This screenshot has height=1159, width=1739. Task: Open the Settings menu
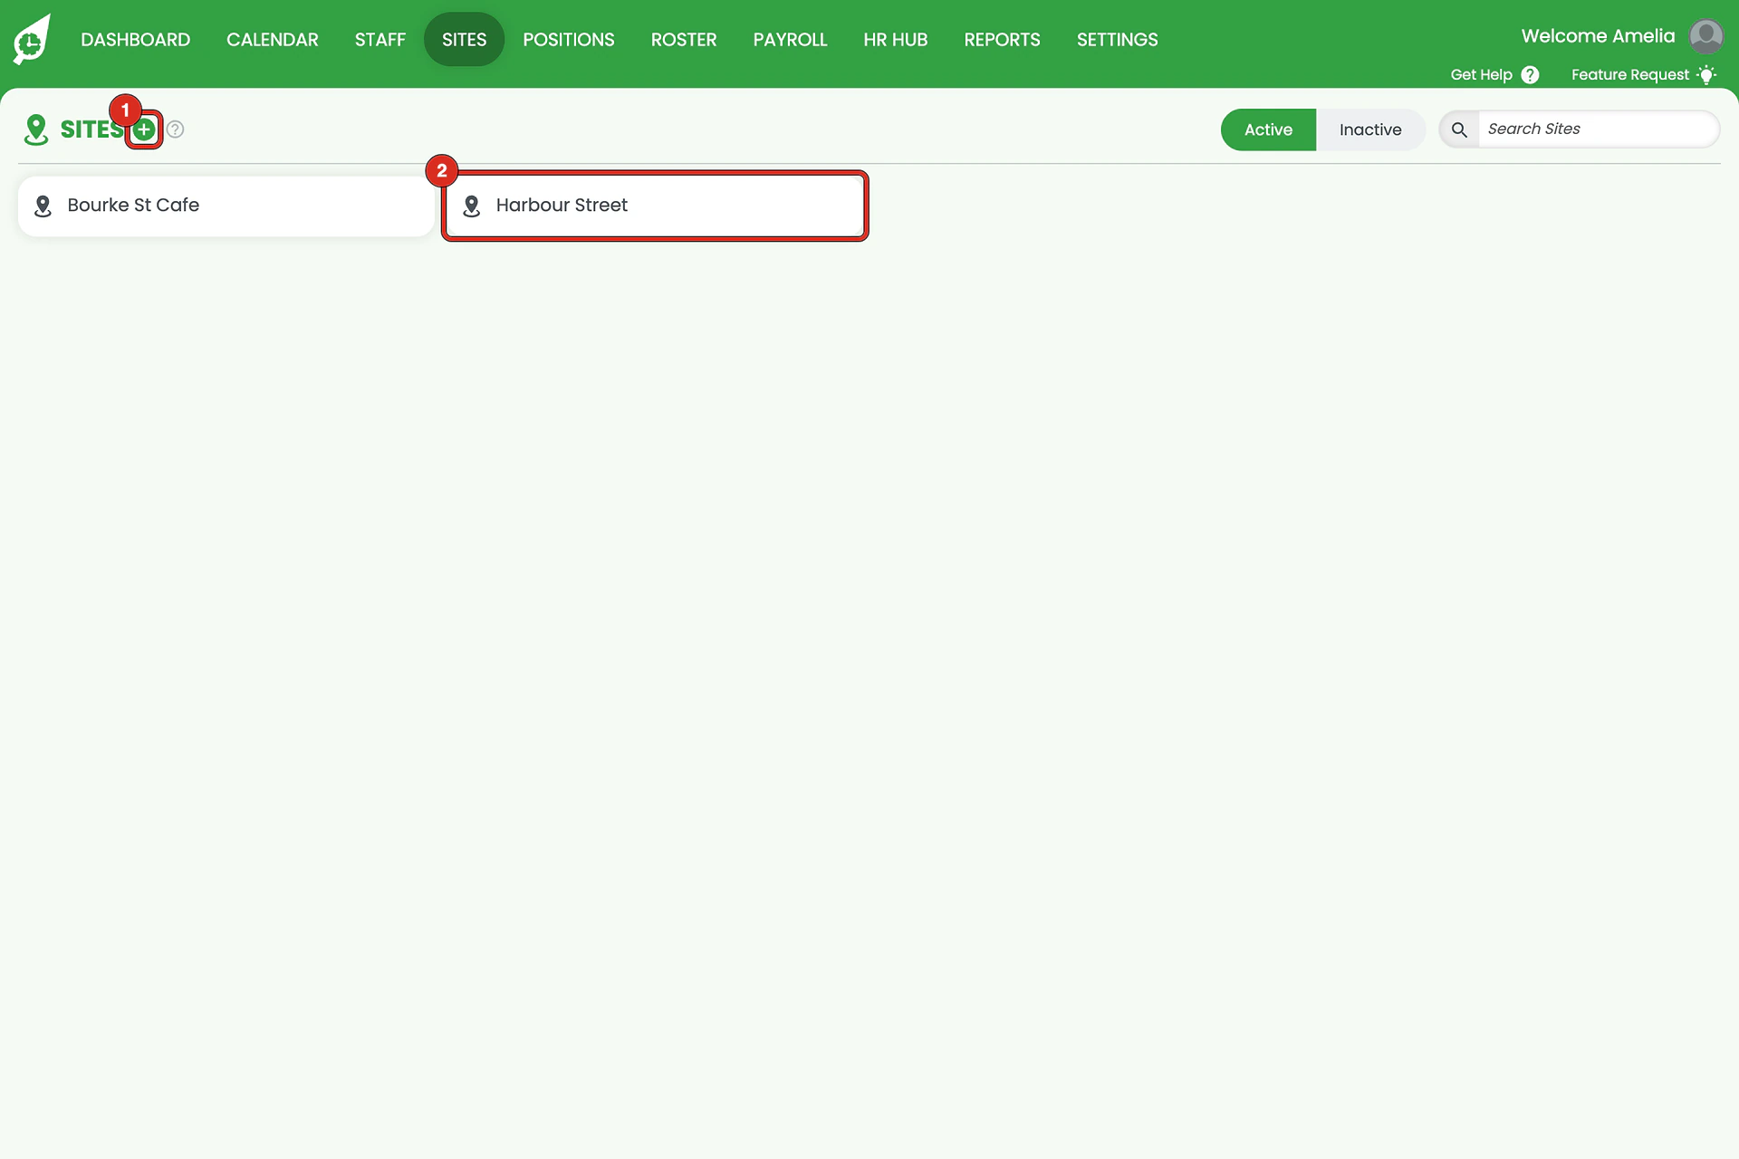pos(1117,39)
